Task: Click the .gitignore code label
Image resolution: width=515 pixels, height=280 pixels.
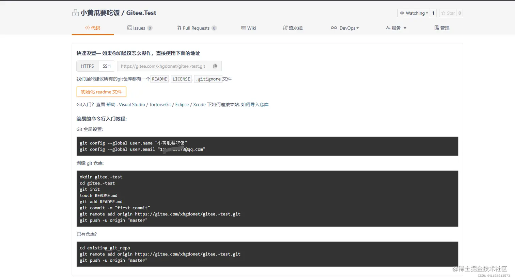Action: pos(208,79)
